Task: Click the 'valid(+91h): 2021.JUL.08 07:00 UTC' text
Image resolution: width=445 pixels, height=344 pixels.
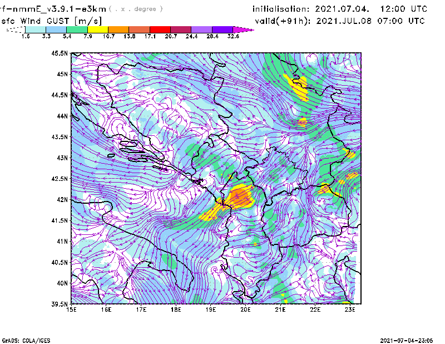Action: pyautogui.click(x=340, y=21)
